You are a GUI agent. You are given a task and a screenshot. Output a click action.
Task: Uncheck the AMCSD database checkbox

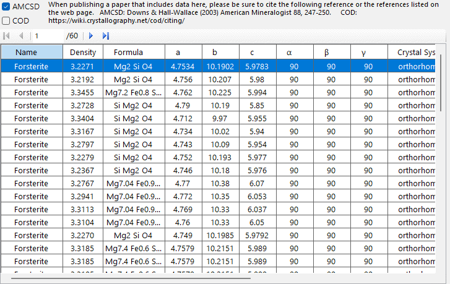(x=6, y=6)
